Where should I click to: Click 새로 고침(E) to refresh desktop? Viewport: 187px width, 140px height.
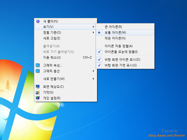[66, 38]
